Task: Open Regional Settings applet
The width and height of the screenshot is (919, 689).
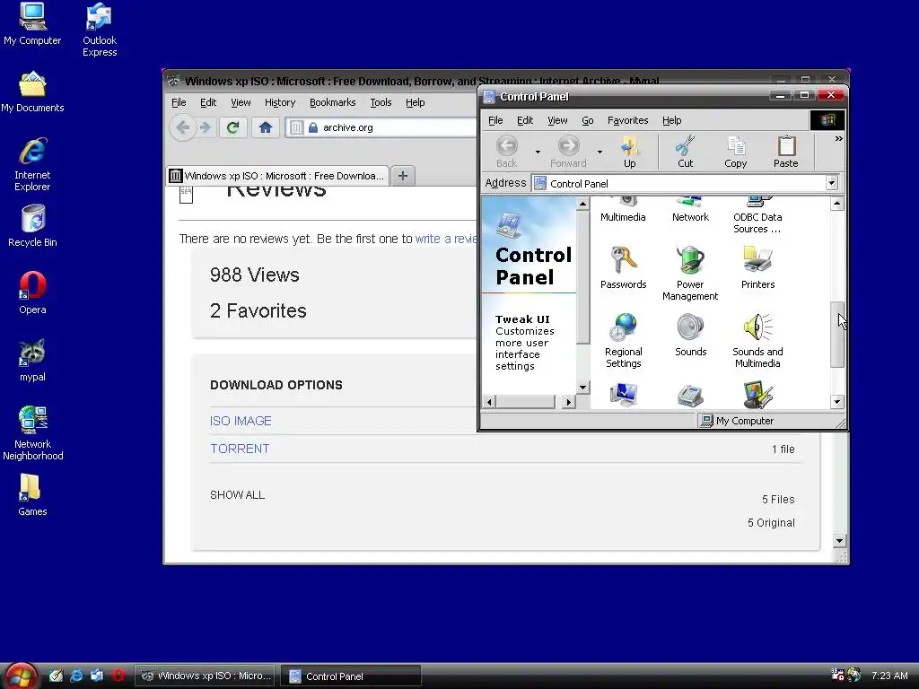Action: pyautogui.click(x=623, y=341)
